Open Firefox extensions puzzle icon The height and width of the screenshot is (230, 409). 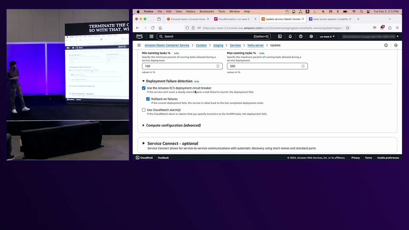390,28
